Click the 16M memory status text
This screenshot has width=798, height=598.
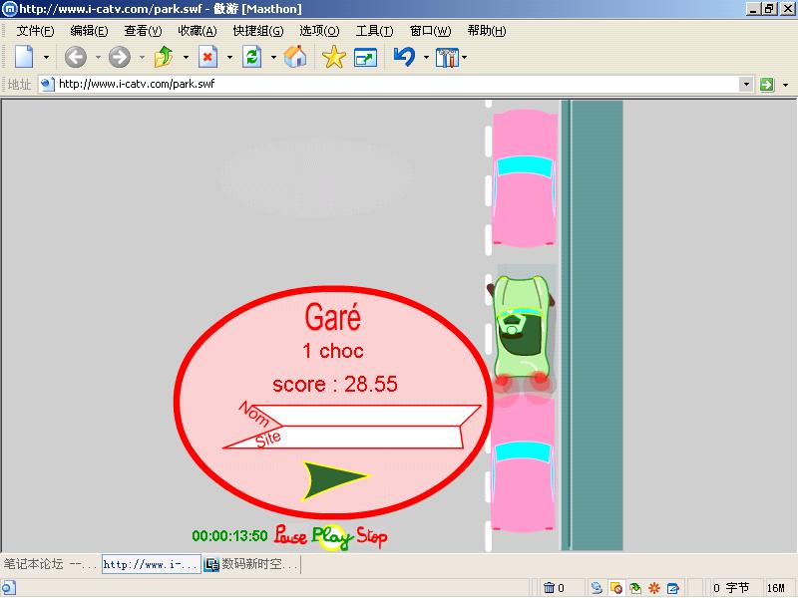(x=776, y=588)
